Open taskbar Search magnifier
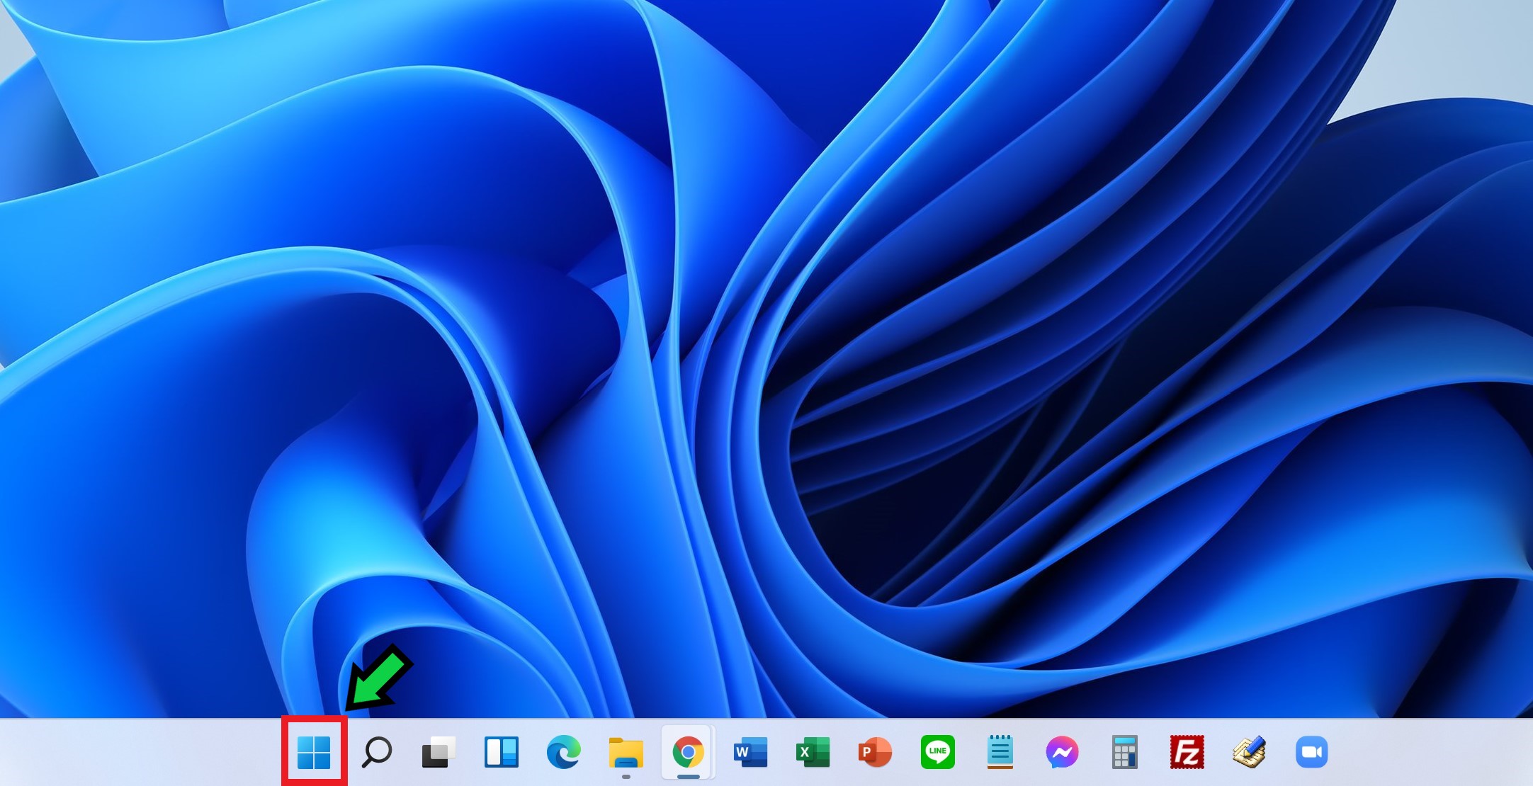Image resolution: width=1533 pixels, height=786 pixels. click(x=376, y=752)
